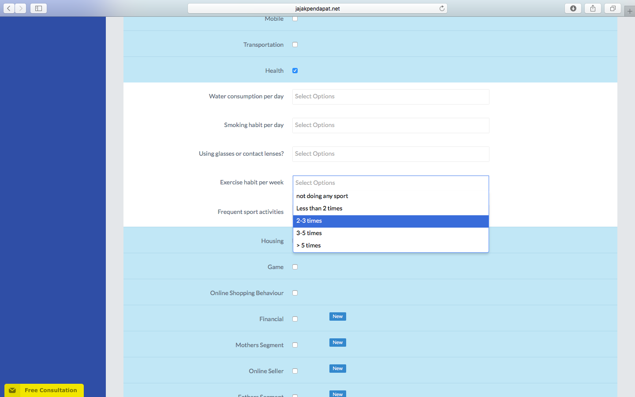
Task: Click the 'Transportation' label
Action: pyautogui.click(x=263, y=45)
